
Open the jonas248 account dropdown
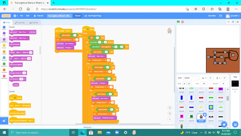coord(232,16)
